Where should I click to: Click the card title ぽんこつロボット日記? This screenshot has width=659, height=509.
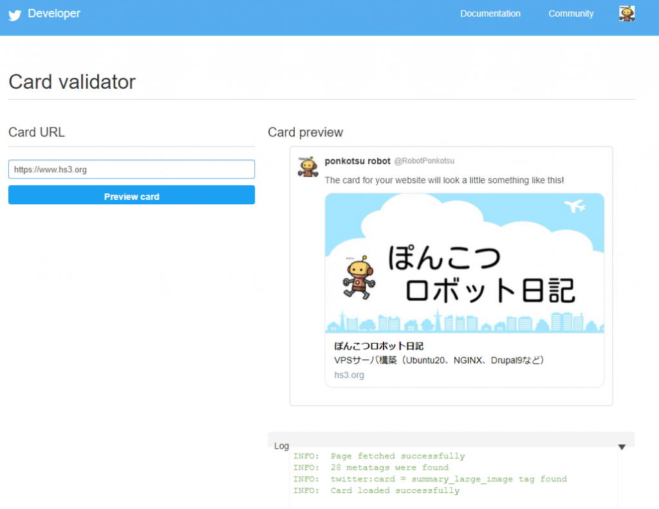point(378,346)
